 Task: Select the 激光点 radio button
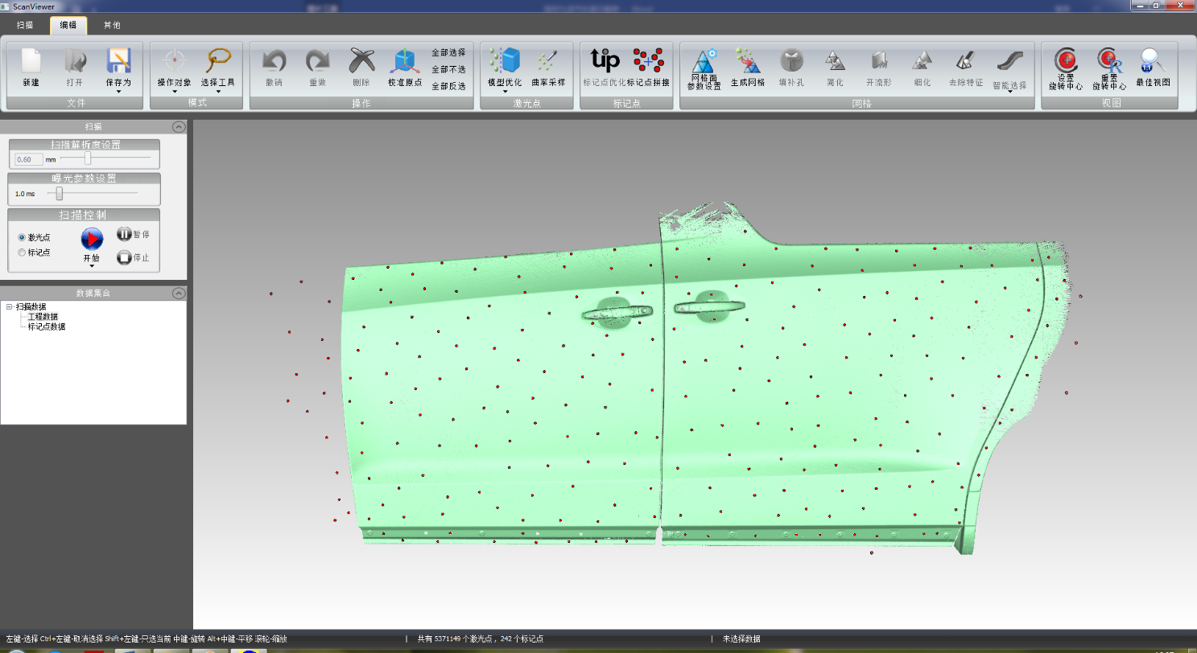tap(22, 238)
